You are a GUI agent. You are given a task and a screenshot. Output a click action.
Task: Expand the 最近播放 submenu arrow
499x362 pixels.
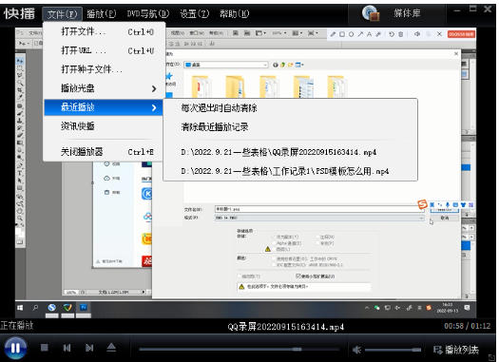coord(154,107)
